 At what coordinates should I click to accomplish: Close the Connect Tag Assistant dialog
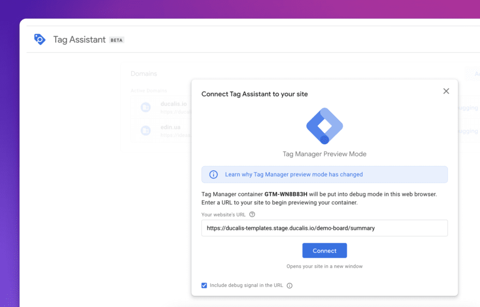pyautogui.click(x=446, y=91)
